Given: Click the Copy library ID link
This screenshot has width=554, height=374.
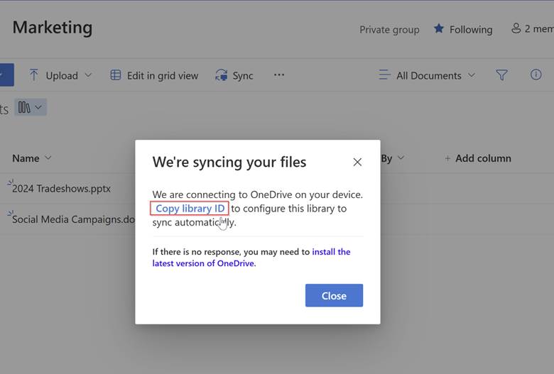Looking at the screenshot, I should 190,209.
